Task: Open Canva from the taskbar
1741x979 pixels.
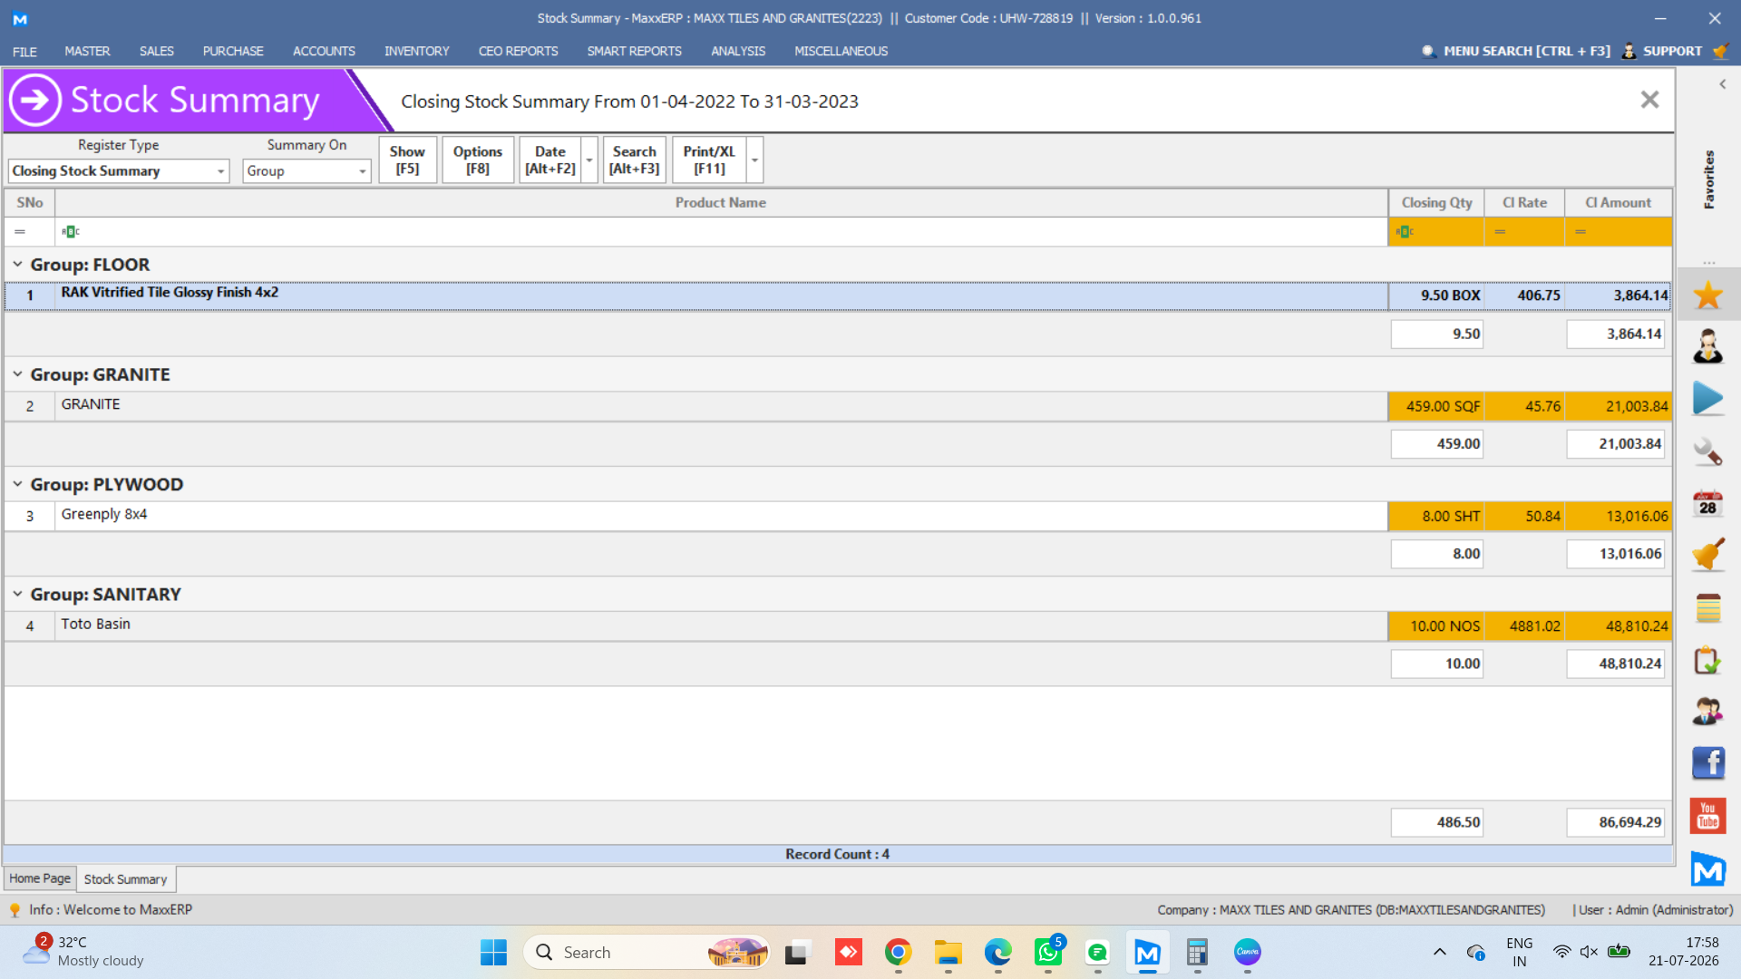Action: [x=1248, y=953]
